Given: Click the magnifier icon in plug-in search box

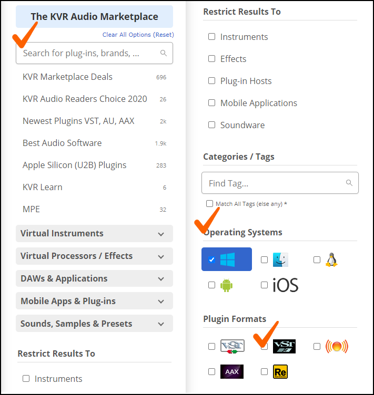Looking at the screenshot, I should (164, 53).
